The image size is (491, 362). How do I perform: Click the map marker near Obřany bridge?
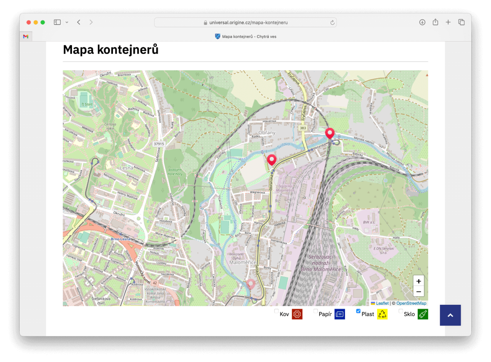click(329, 134)
